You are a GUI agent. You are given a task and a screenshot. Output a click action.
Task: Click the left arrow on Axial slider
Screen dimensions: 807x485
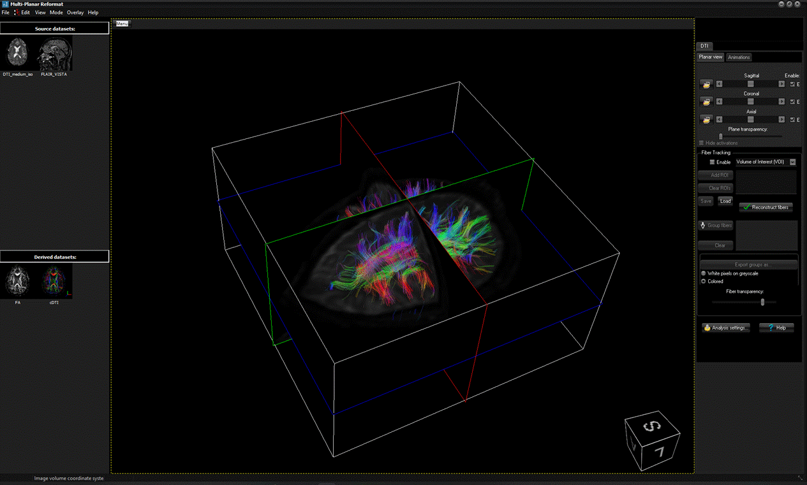click(720, 120)
